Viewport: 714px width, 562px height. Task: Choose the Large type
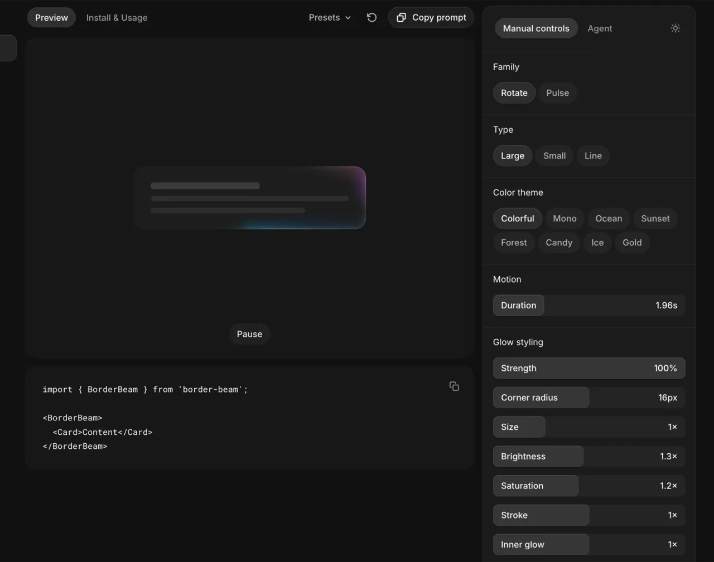pos(513,156)
